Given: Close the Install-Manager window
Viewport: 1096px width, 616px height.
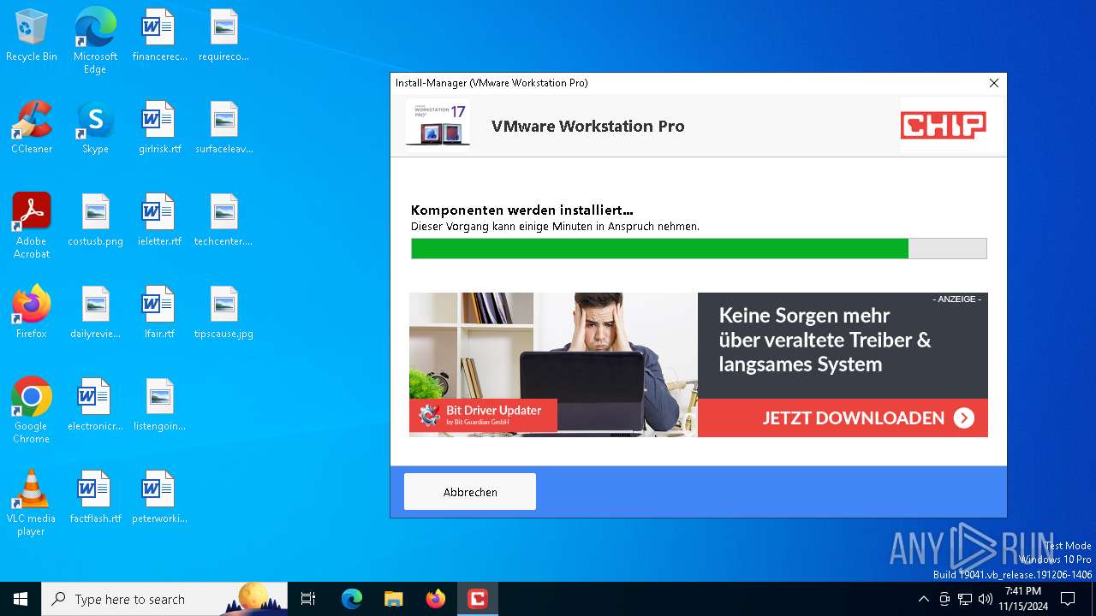Looking at the screenshot, I should pos(993,83).
